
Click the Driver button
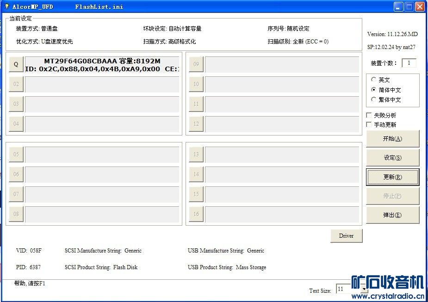(x=347, y=236)
